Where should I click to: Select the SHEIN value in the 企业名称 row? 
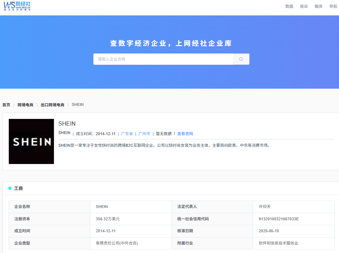[x=131, y=207]
